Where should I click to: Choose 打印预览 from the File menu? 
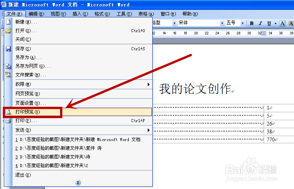pos(78,112)
